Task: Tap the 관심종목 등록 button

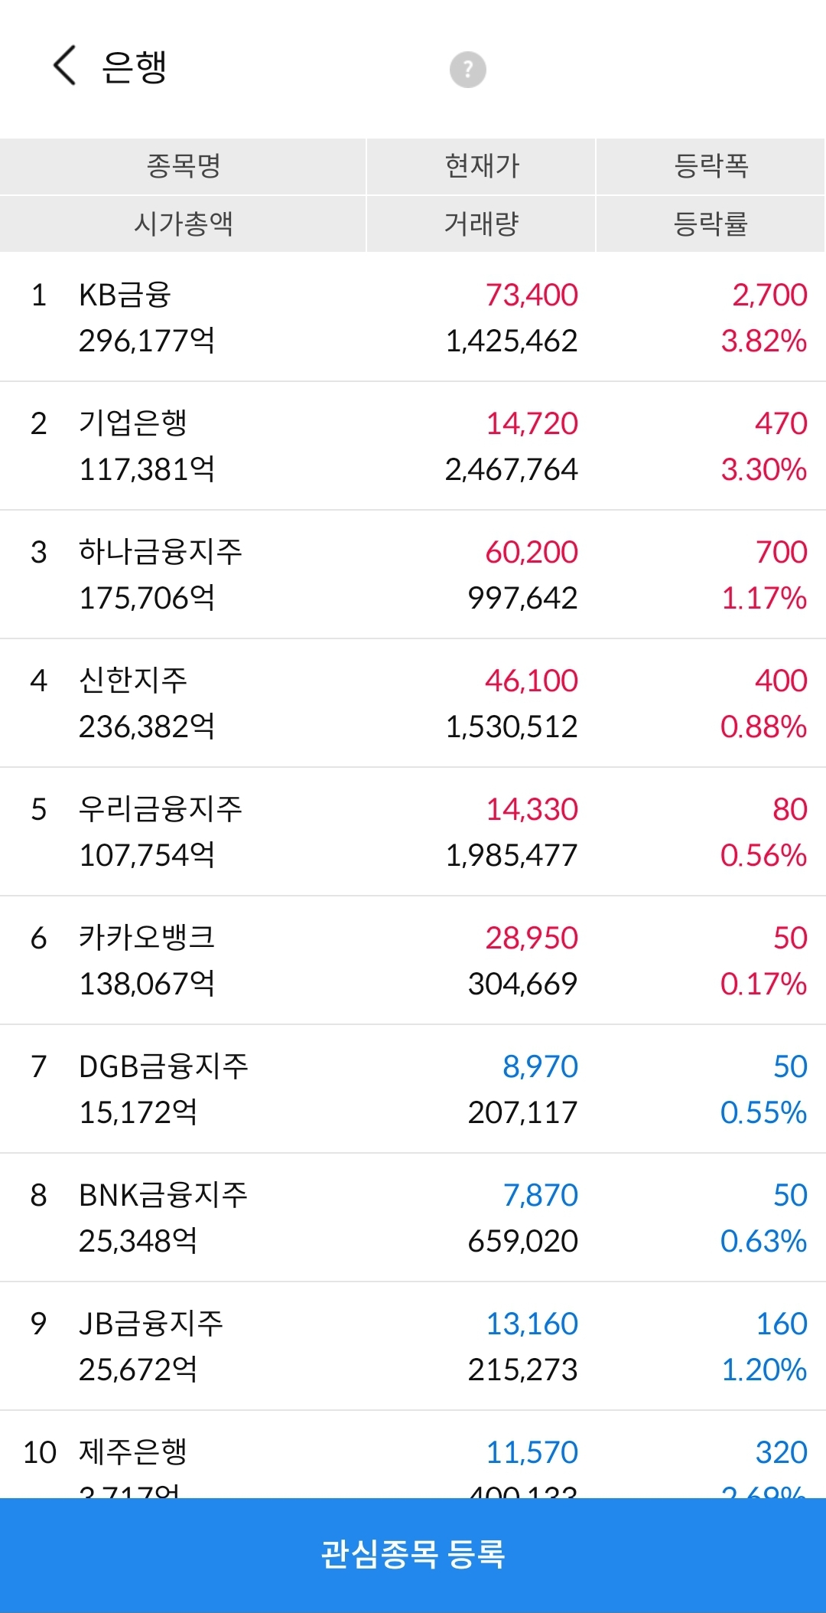Action: point(413,1555)
